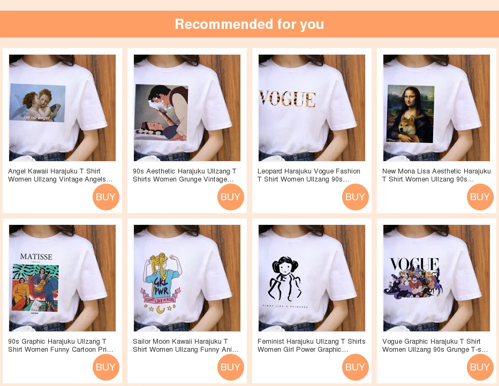
Task: Click BUY for Feminist Harajuku Ullzang T Shirts
Action: [356, 367]
